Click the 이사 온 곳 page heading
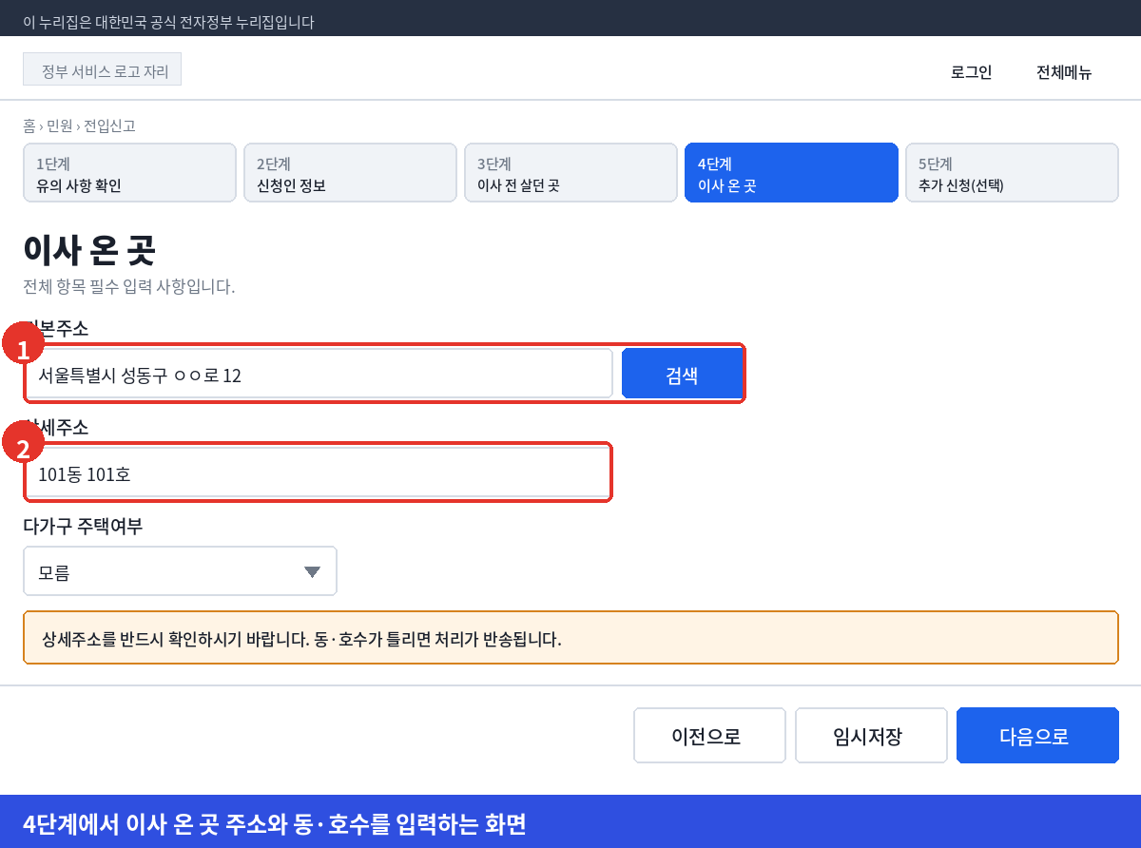The width and height of the screenshot is (1141, 848). tap(89, 251)
